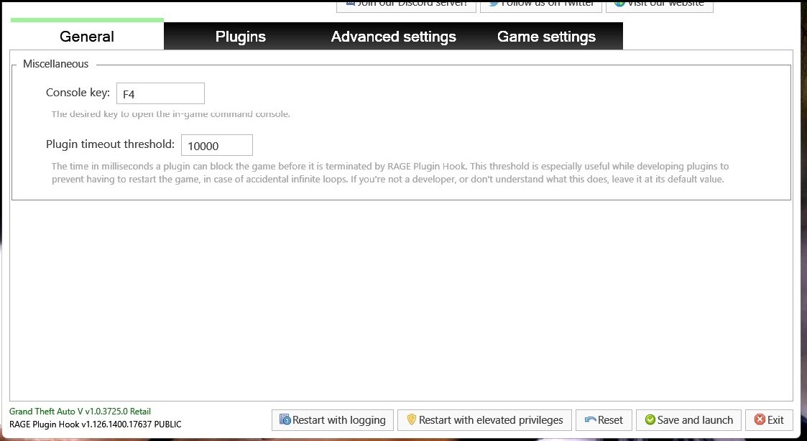
Task: Switch to the Plugins tab
Action: pyautogui.click(x=240, y=36)
